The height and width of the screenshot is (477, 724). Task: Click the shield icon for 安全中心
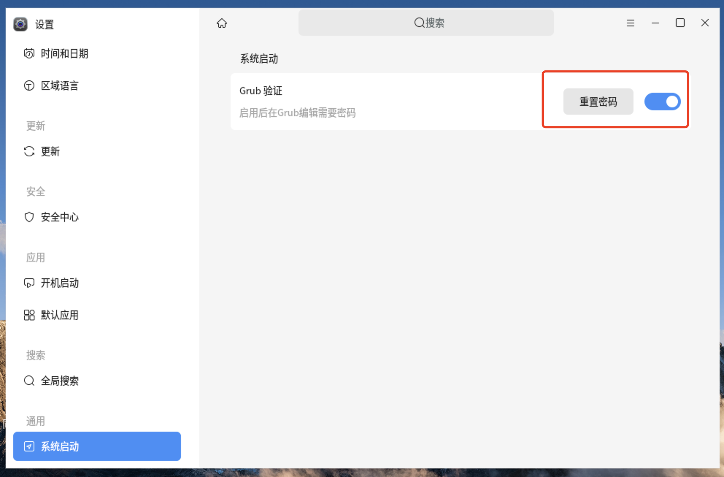click(x=29, y=217)
